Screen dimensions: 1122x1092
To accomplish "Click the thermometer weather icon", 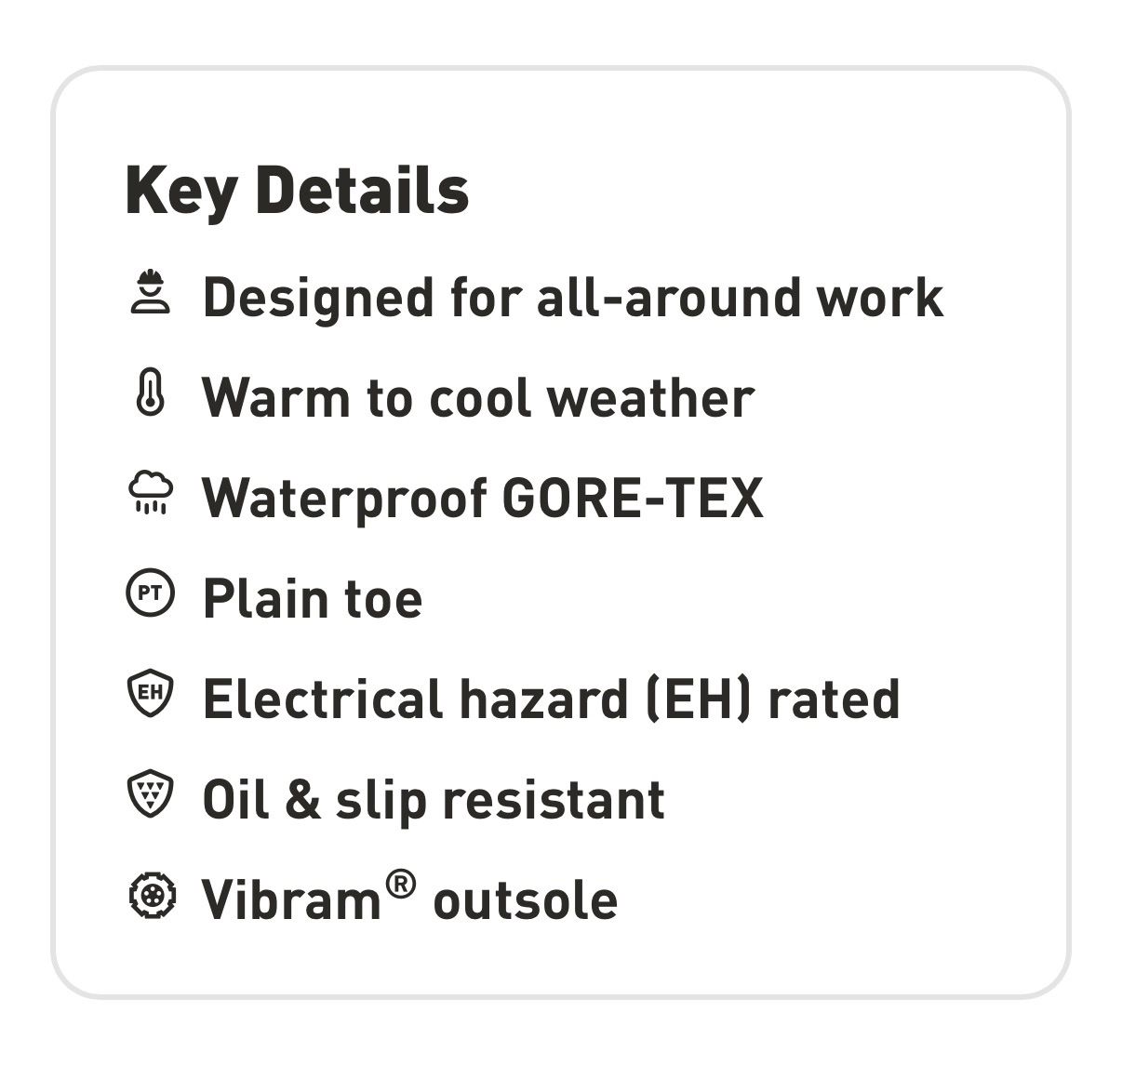I will (x=150, y=393).
